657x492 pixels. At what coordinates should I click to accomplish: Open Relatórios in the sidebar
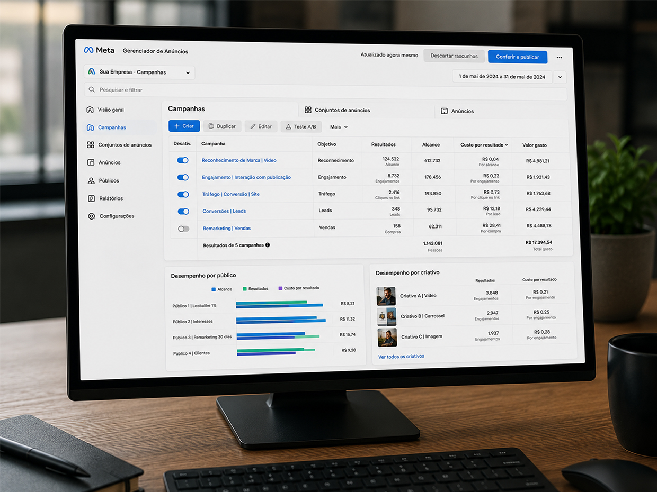point(105,198)
